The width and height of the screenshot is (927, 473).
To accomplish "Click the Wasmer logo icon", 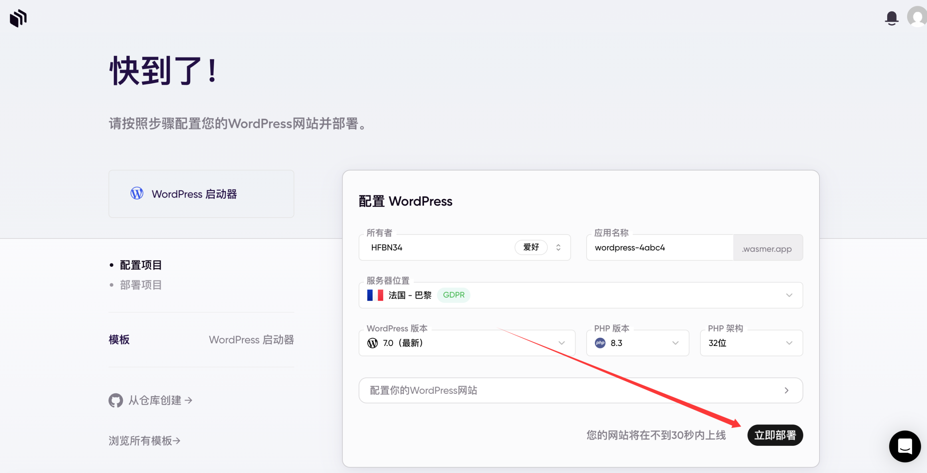I will [18, 18].
